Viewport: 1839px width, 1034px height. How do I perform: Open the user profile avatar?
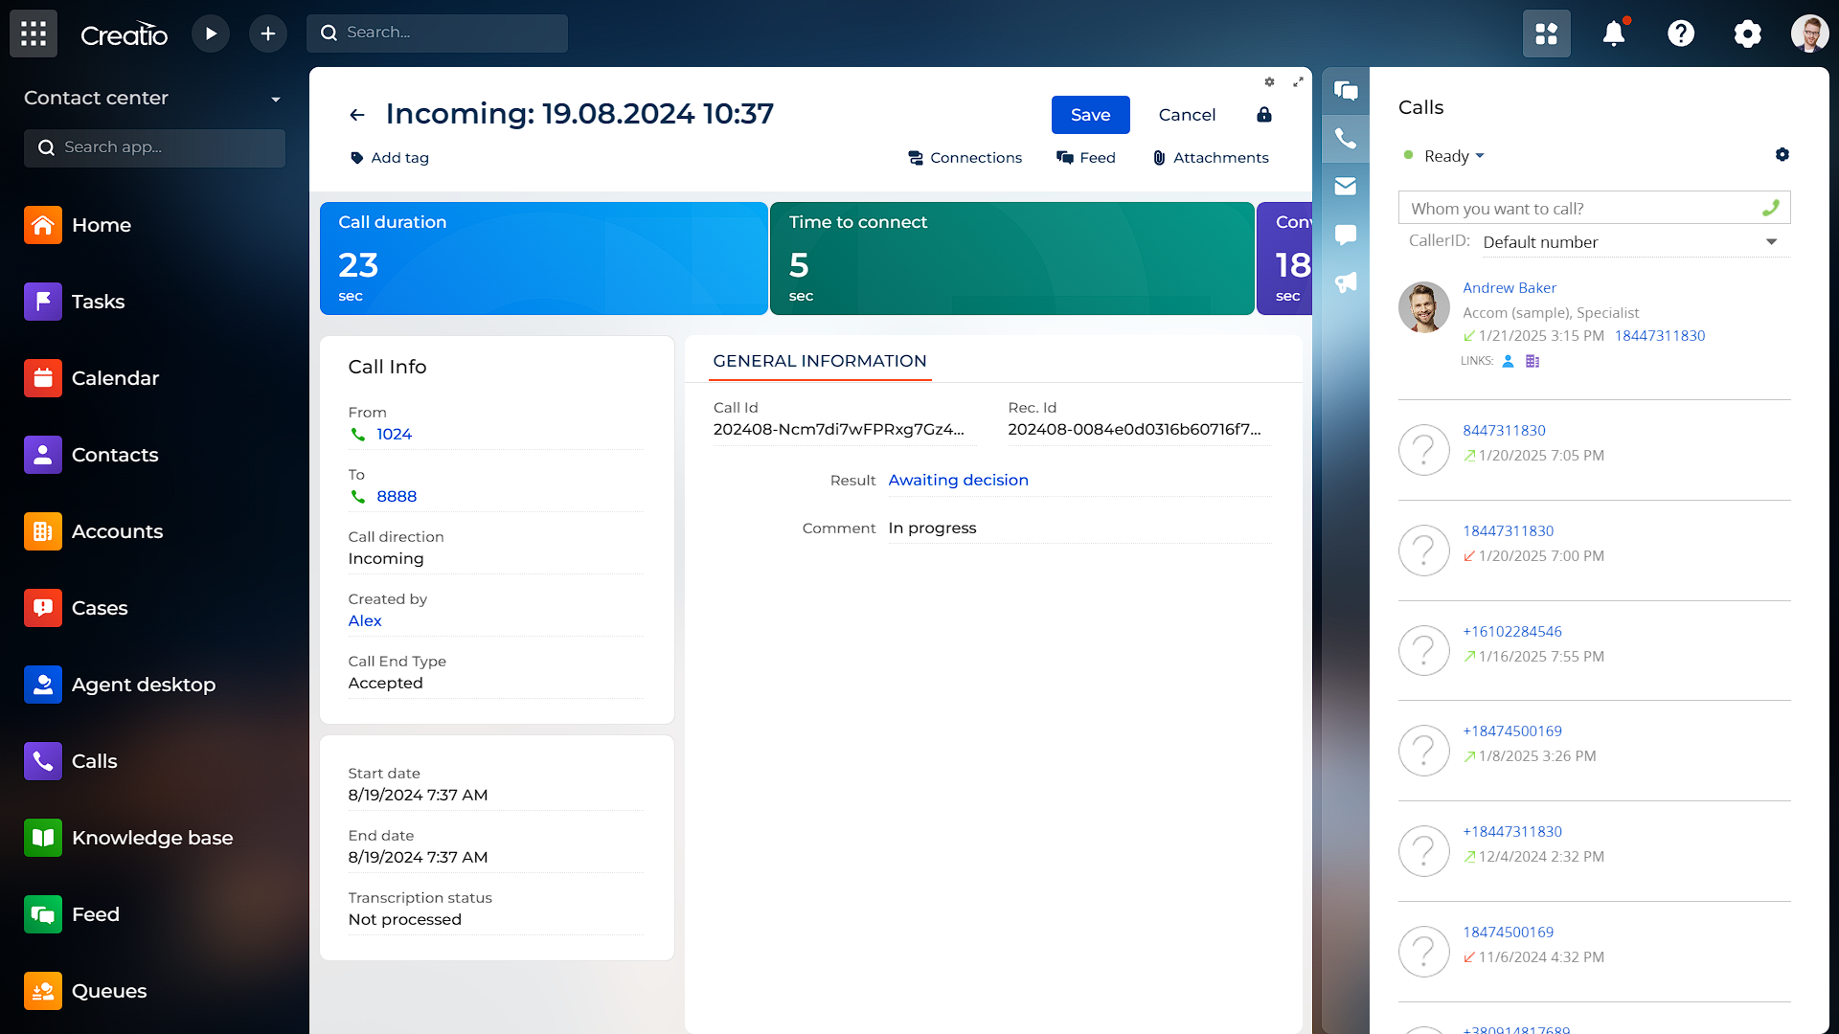(x=1810, y=34)
